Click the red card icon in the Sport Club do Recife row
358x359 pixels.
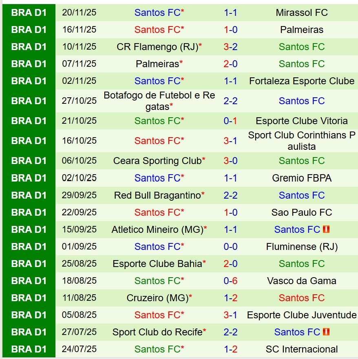tap(326, 332)
